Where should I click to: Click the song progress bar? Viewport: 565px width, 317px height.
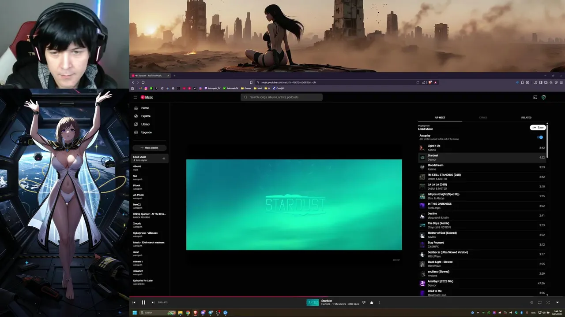(347, 297)
